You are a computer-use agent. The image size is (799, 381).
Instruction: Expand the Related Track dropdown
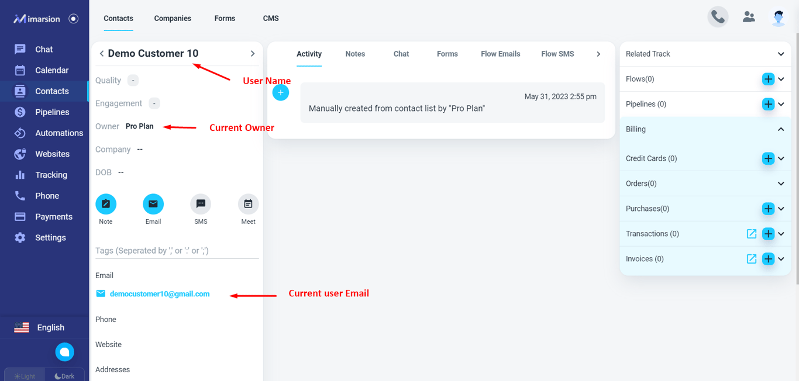781,54
